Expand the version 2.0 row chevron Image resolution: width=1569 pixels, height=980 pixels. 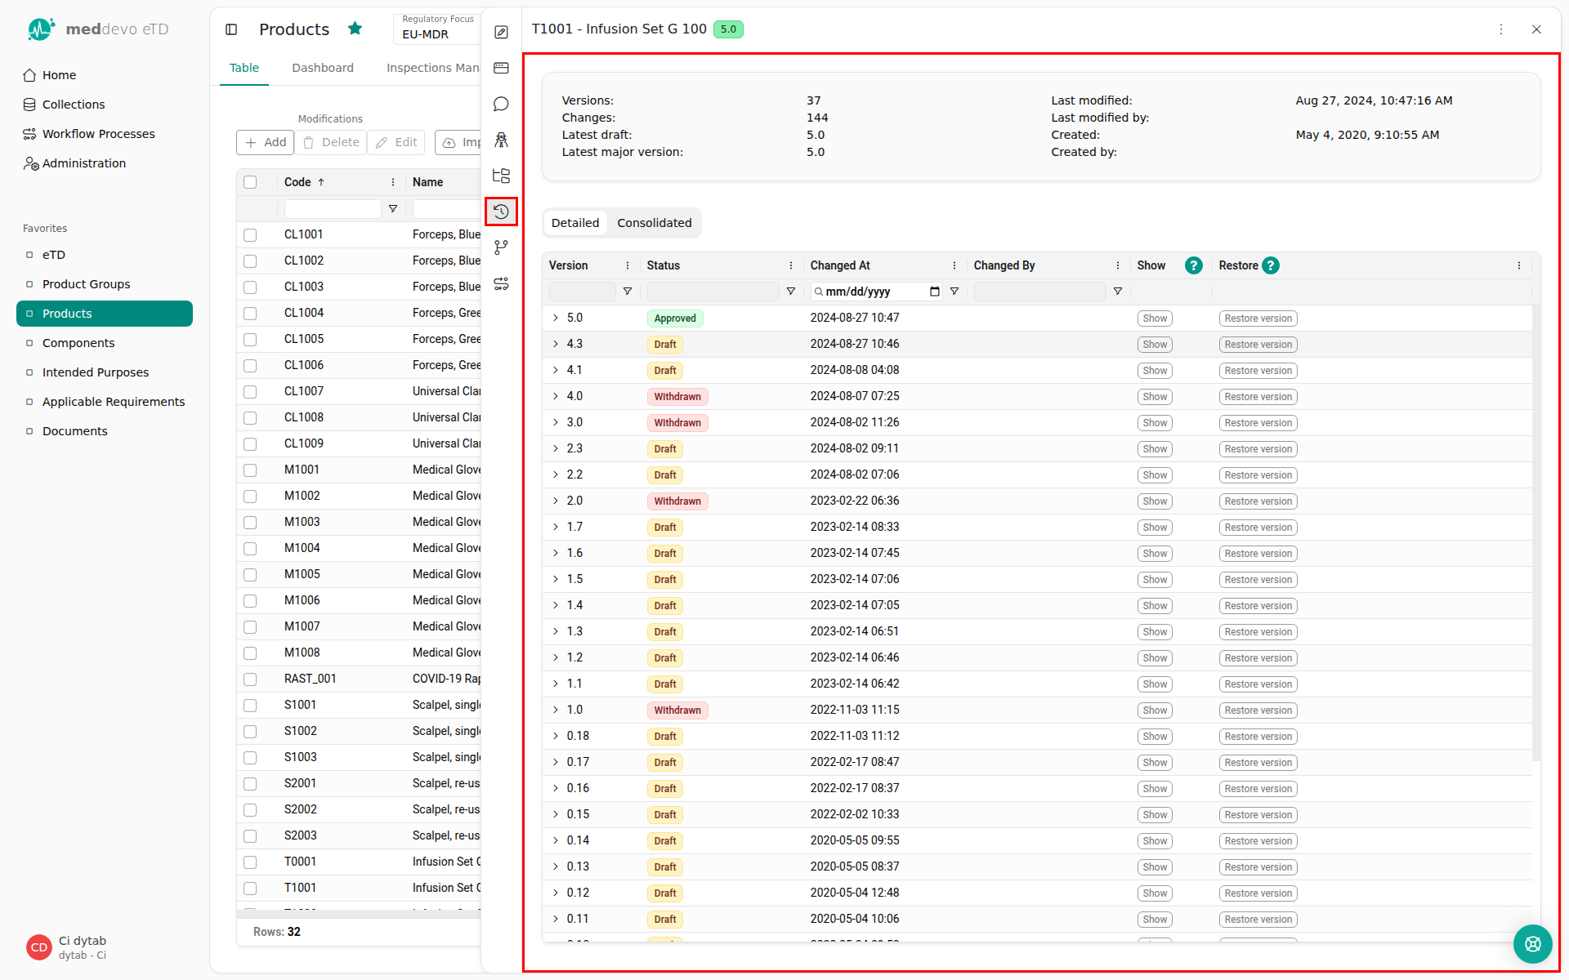click(556, 501)
